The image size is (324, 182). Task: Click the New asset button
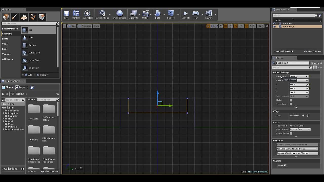pos(7,87)
